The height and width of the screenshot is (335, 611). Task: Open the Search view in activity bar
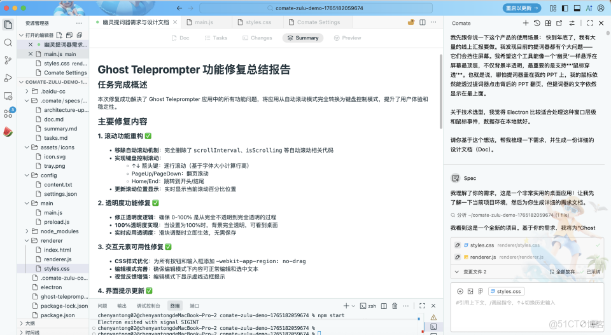click(x=8, y=43)
